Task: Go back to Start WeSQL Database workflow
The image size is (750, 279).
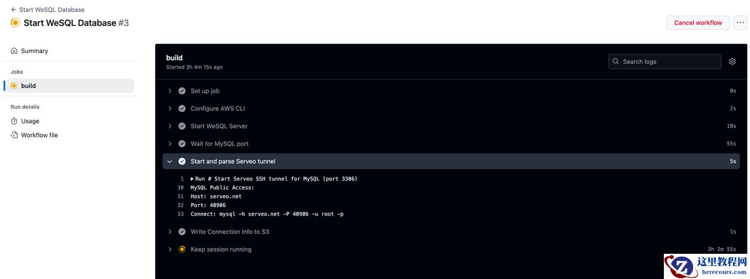Action: 47,10
